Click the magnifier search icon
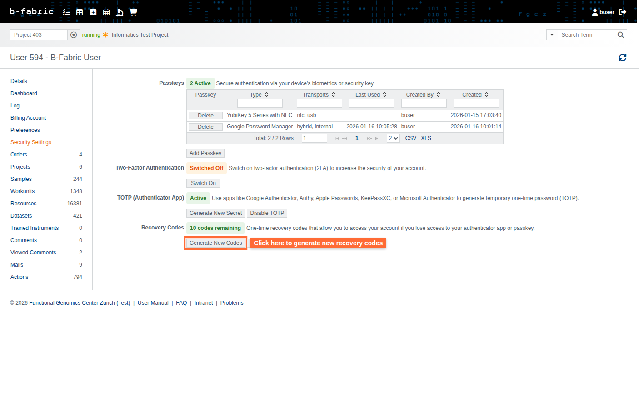 tap(621, 35)
